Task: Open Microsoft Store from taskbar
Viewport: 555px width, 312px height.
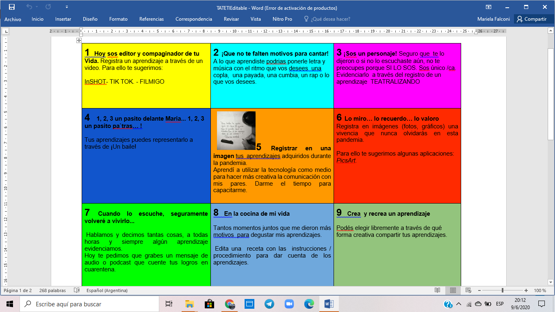Action: click(x=209, y=304)
